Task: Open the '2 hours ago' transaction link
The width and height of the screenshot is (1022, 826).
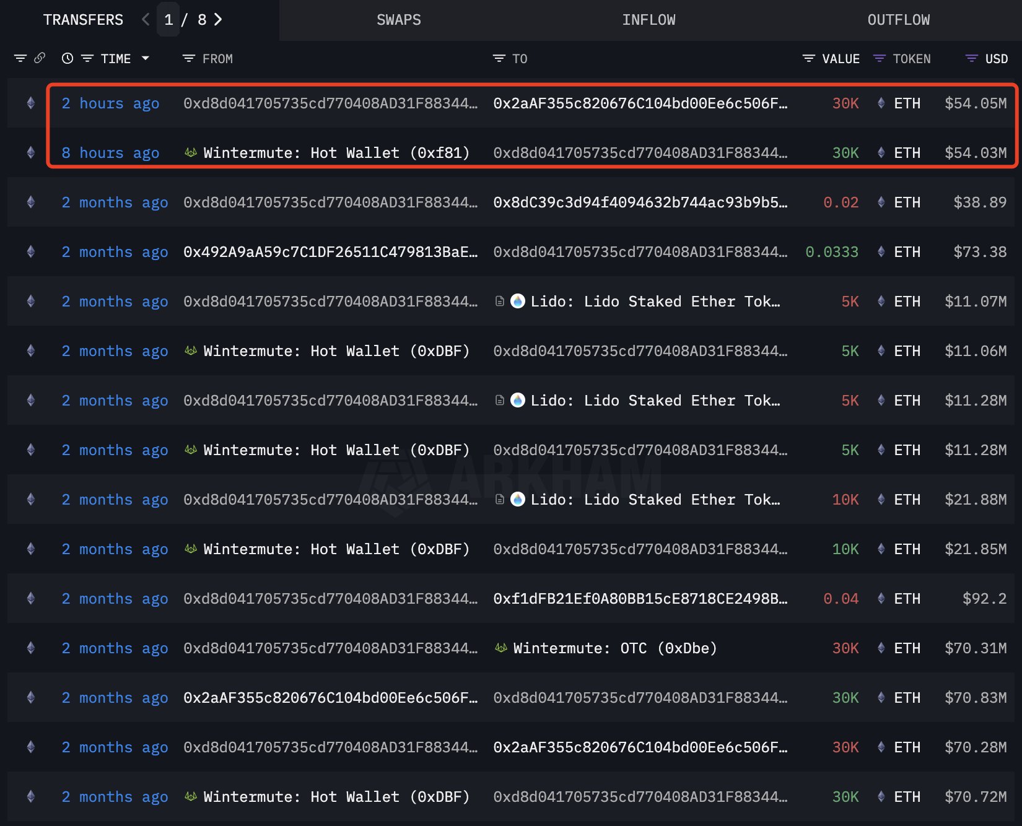Action: pyautogui.click(x=110, y=103)
